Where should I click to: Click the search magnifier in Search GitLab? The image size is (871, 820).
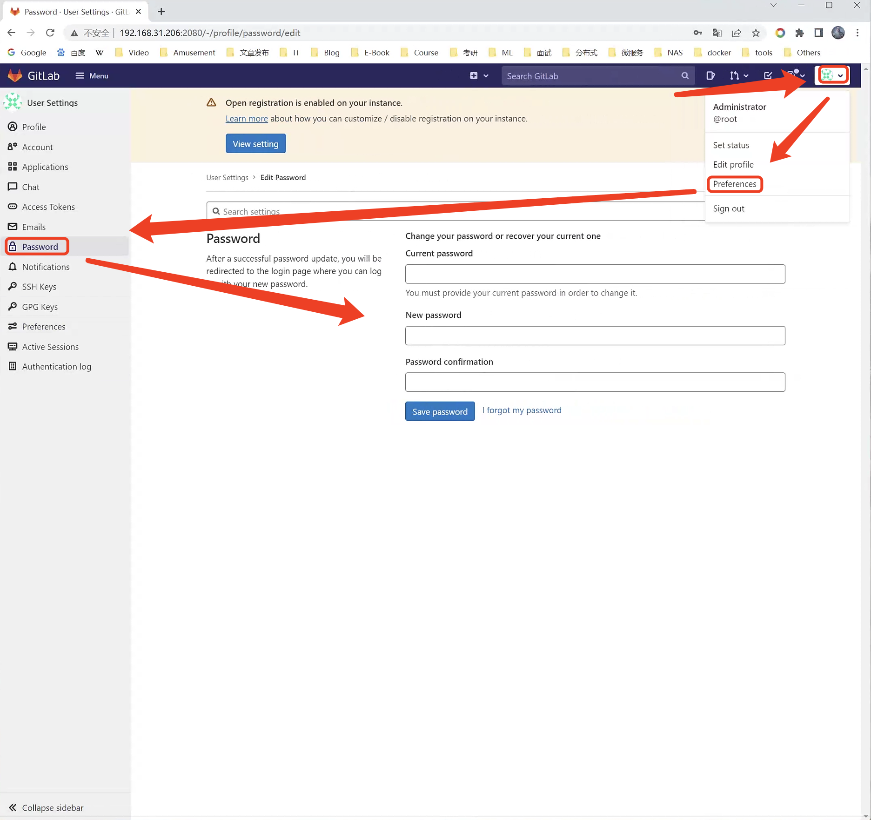(684, 76)
